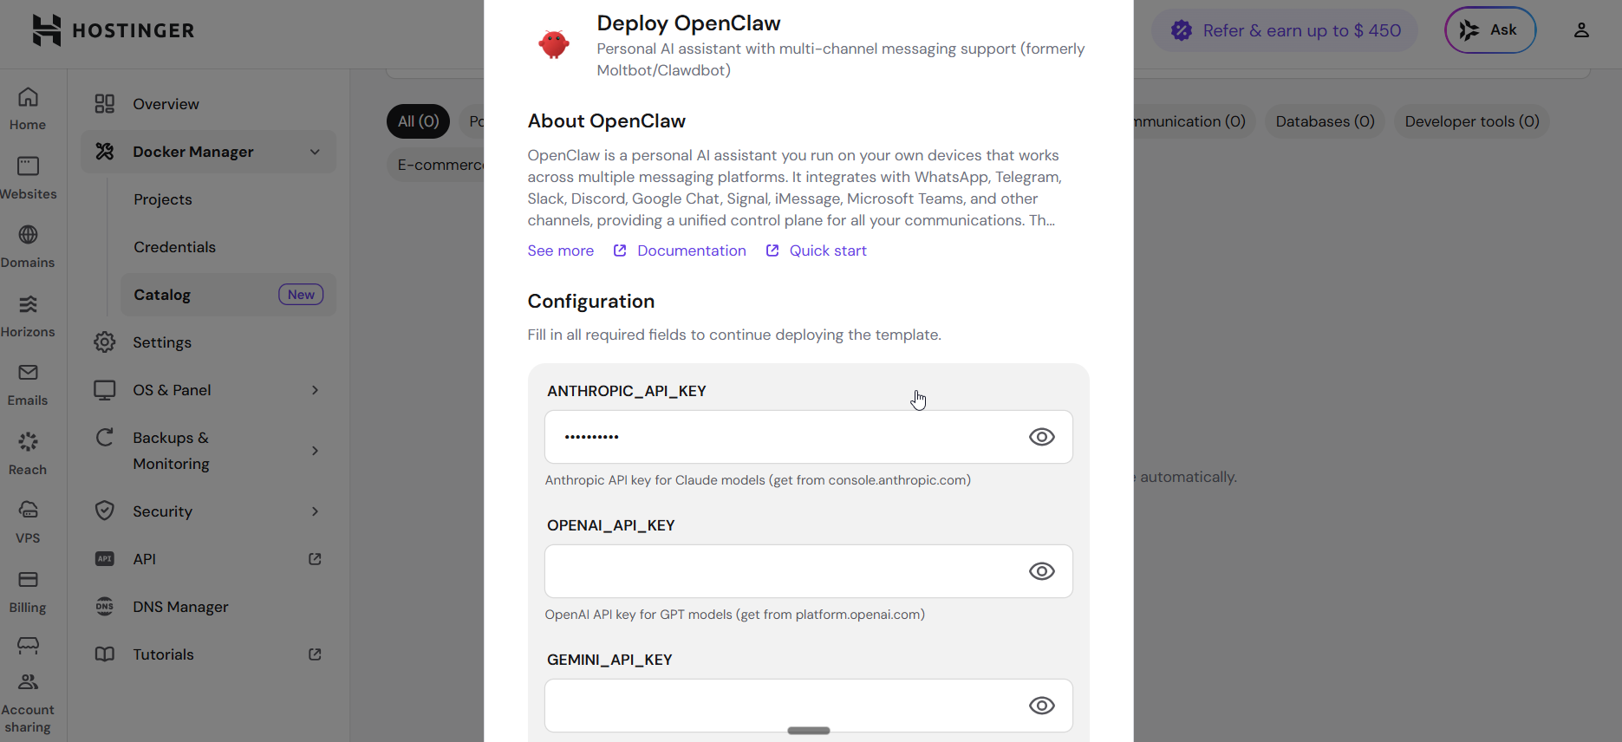The image size is (1622, 742).
Task: Expand Security submenu chevron
Action: tap(315, 511)
